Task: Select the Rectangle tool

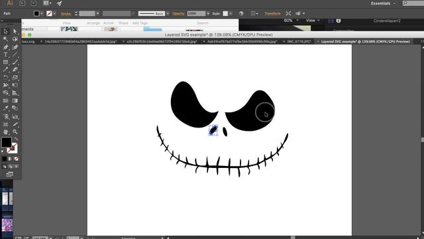Action: [x=5, y=62]
